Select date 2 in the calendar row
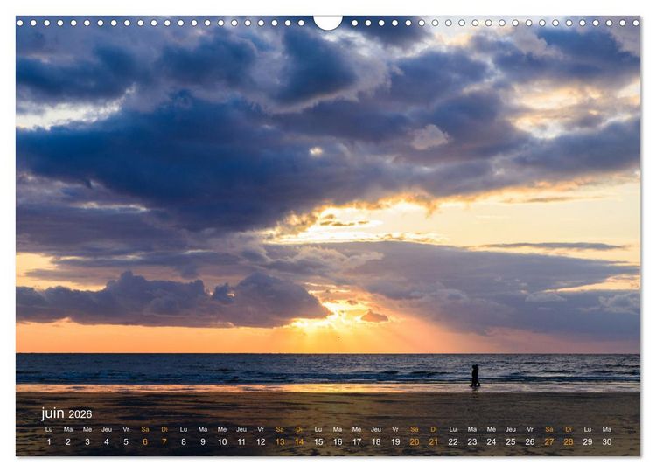The image size is (656, 472). pos(68,442)
